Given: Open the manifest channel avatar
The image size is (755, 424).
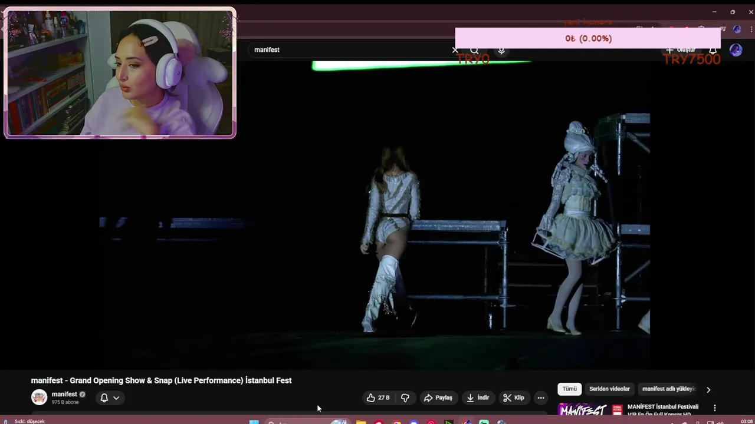Looking at the screenshot, I should 39,397.
